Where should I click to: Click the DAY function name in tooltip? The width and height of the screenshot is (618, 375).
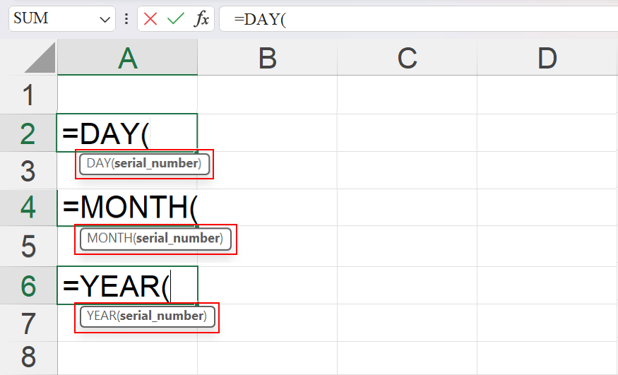(98, 164)
